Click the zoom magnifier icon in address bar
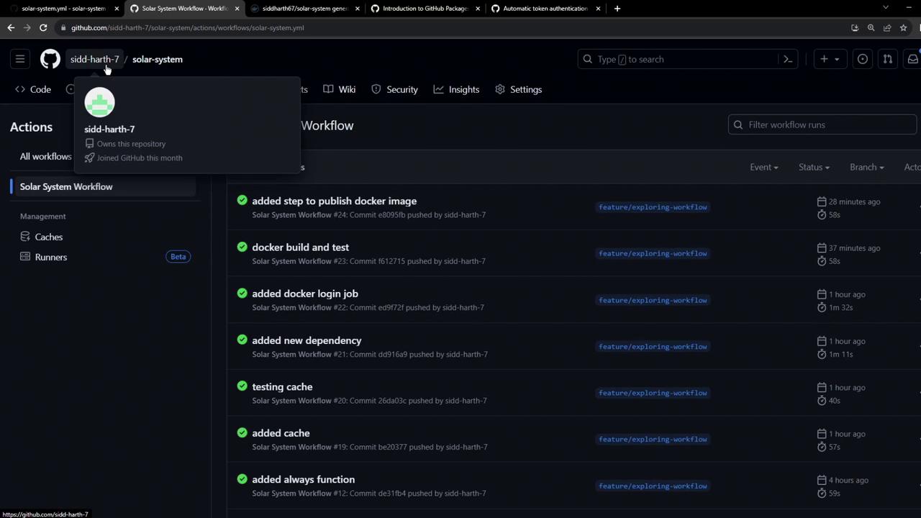The height and width of the screenshot is (518, 921). pos(871,27)
